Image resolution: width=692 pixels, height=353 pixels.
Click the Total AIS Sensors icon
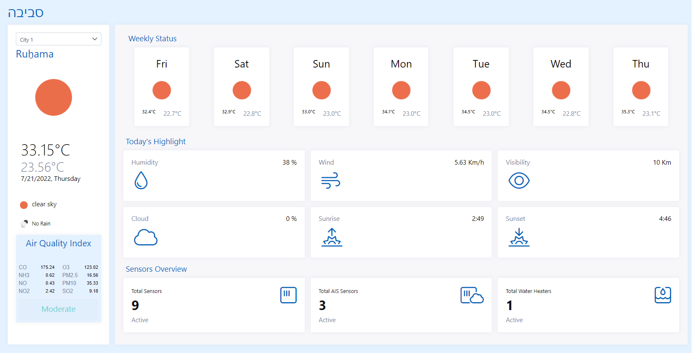tap(472, 295)
